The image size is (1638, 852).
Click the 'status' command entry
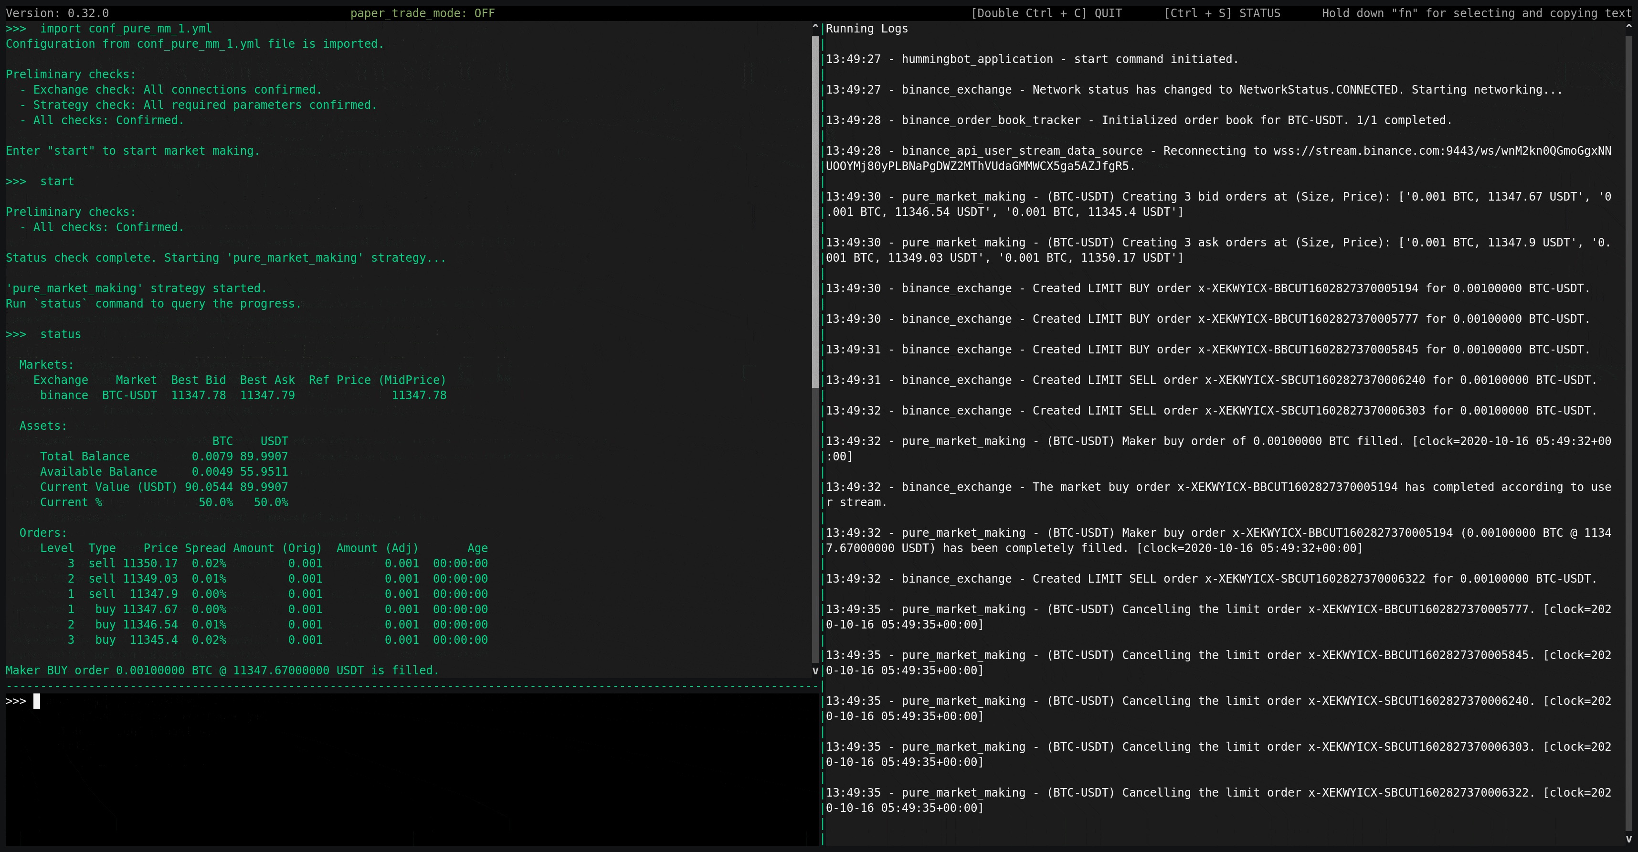point(61,334)
